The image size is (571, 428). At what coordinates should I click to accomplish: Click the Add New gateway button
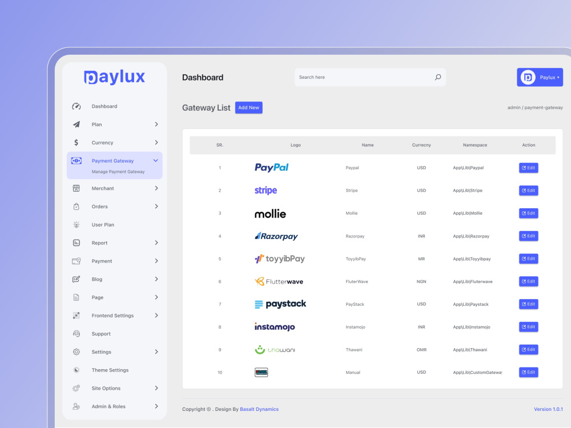coord(249,108)
